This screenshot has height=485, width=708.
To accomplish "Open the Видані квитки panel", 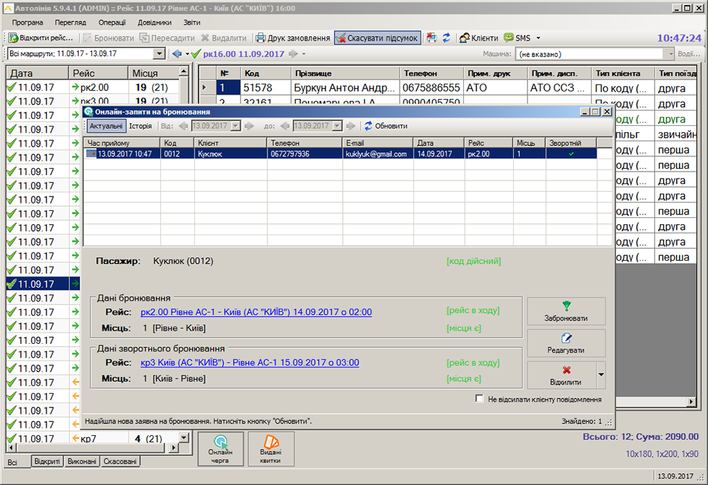I will pos(271,448).
